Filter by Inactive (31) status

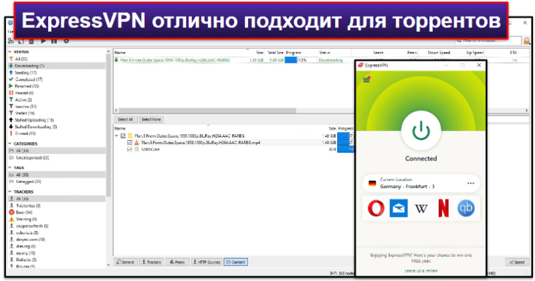[56, 106]
